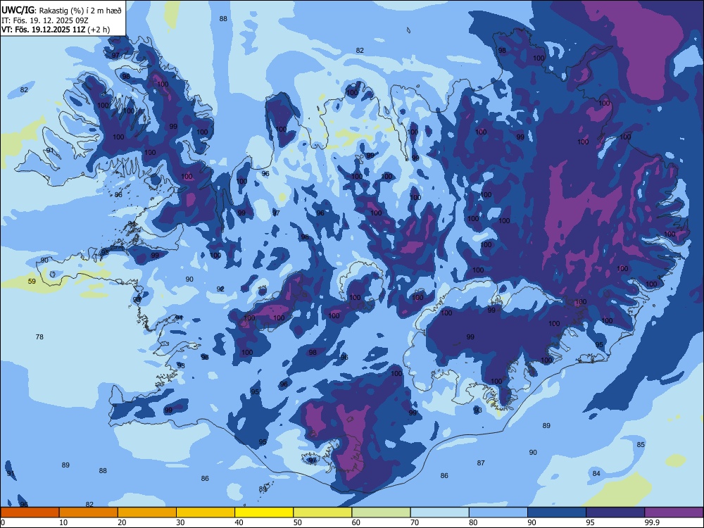The height and width of the screenshot is (528, 704).
Task: Select the dark navy 95–99.9 legend swatch
Action: pos(615,513)
